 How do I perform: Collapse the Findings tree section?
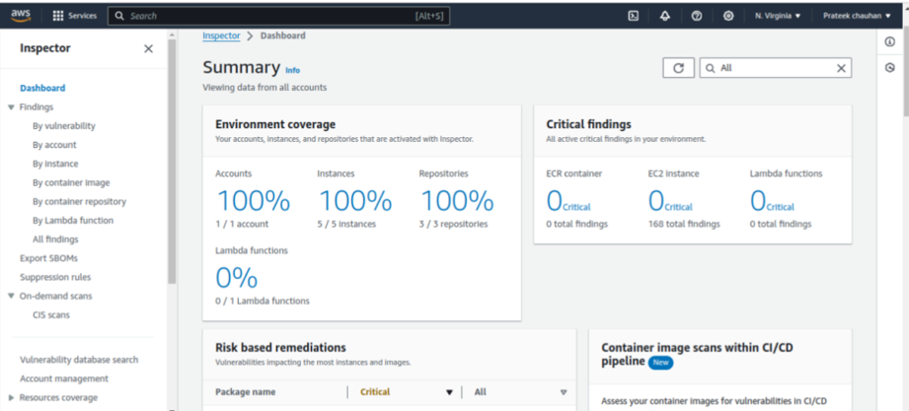click(11, 107)
